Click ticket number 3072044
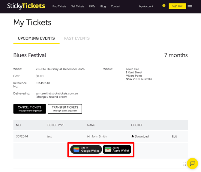Image resolution: width=201 pixels, height=172 pixels. tap(22, 136)
